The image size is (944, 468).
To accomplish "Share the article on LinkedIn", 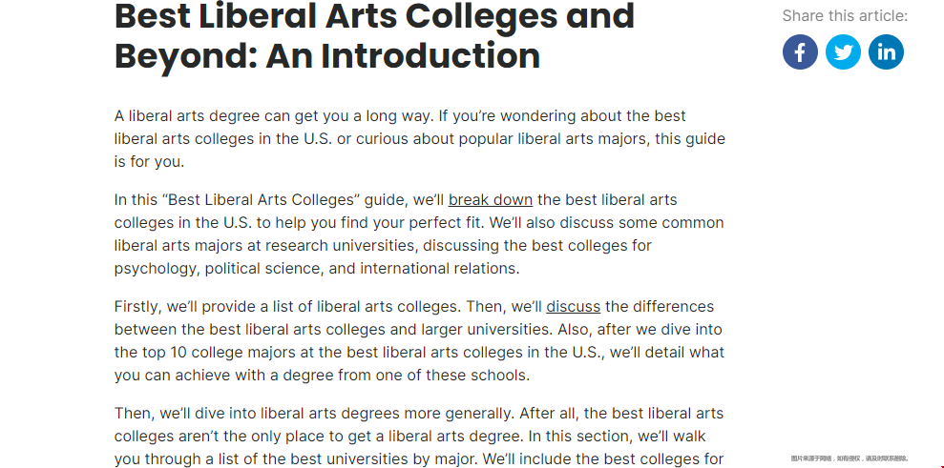I will click(x=886, y=51).
